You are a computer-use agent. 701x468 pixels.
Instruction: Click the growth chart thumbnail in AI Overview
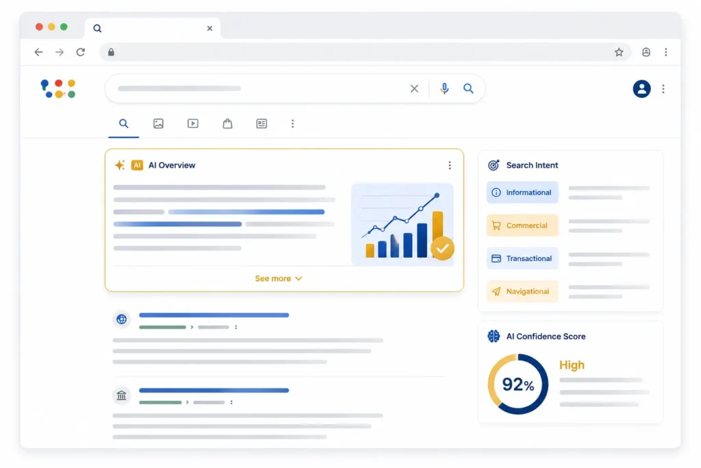(x=403, y=224)
